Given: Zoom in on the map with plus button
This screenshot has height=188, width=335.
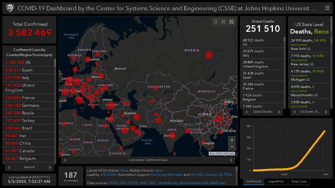Looking at the screenshot, I should (x=232, y=140).
